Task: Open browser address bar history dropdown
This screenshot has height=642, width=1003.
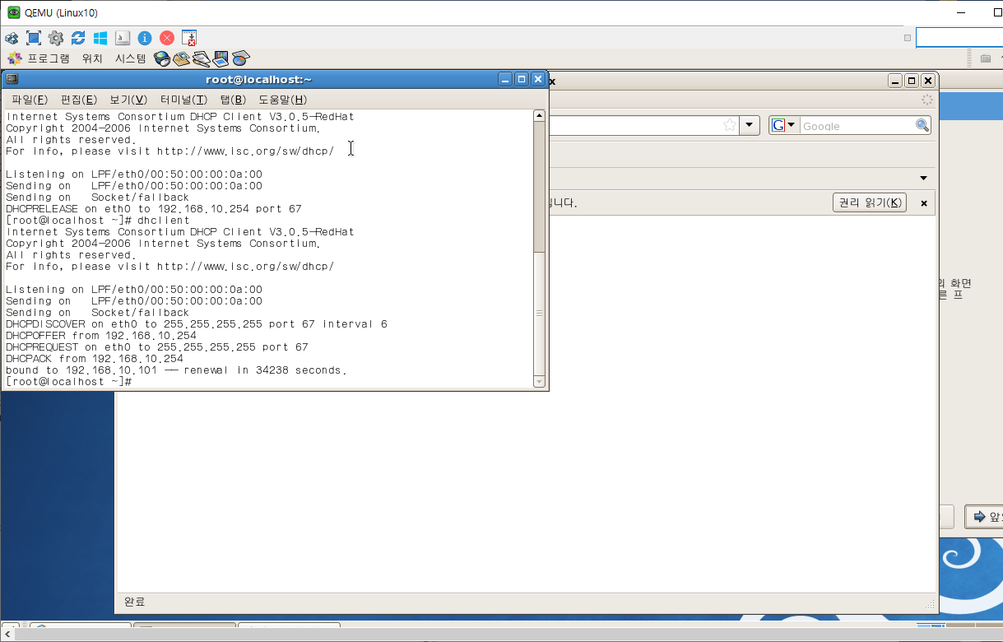Action: [x=750, y=125]
